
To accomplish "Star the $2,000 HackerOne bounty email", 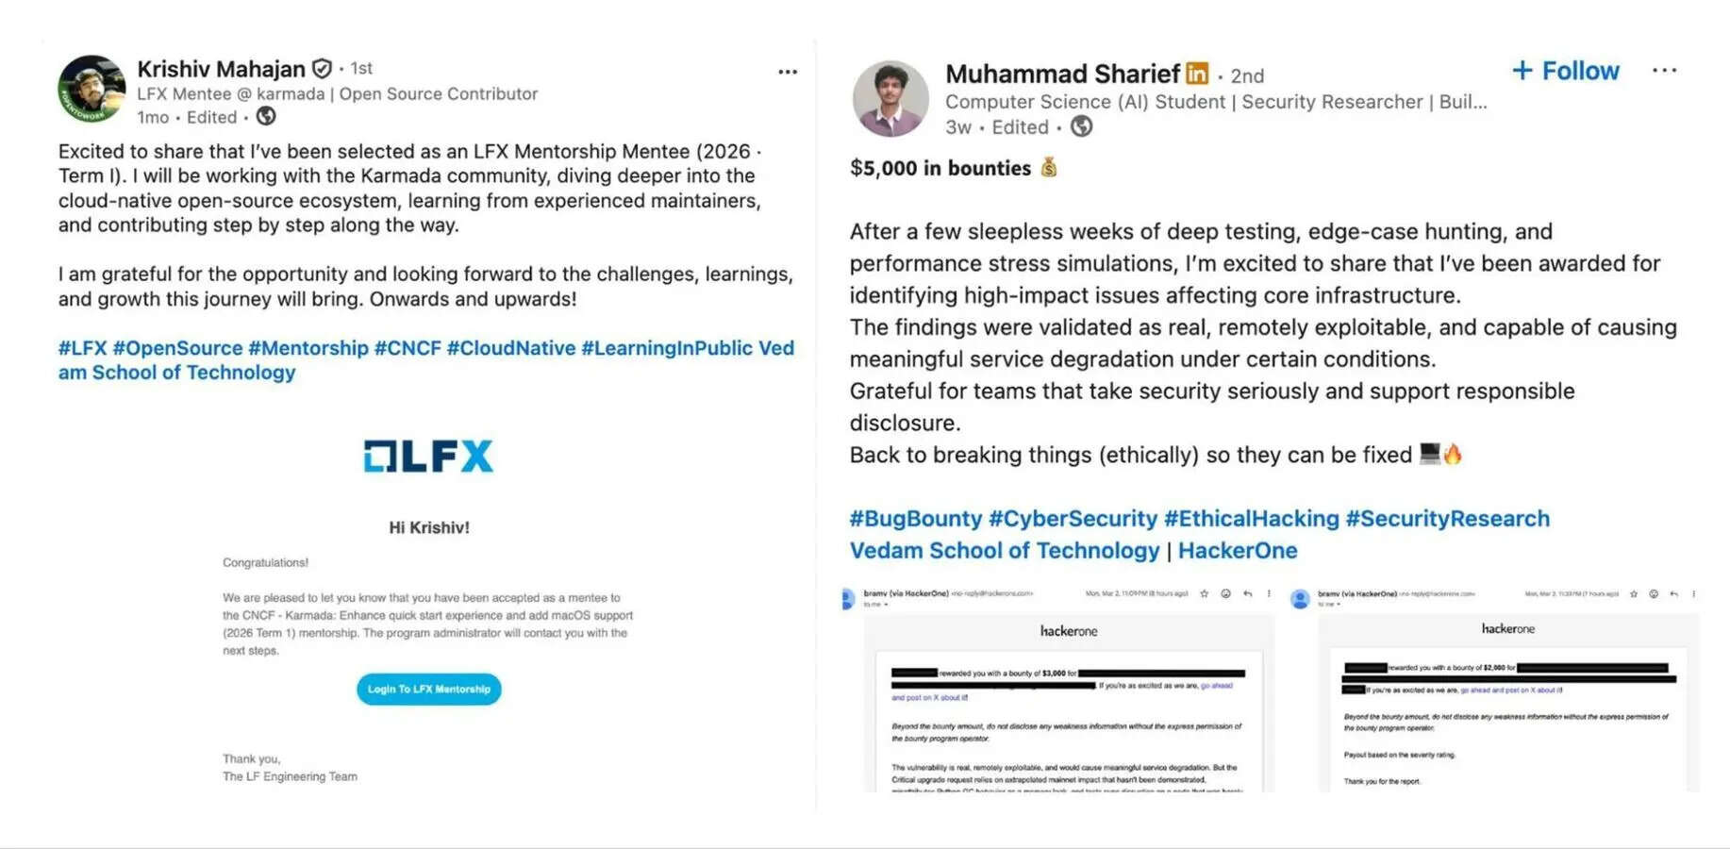I will pyautogui.click(x=1635, y=594).
